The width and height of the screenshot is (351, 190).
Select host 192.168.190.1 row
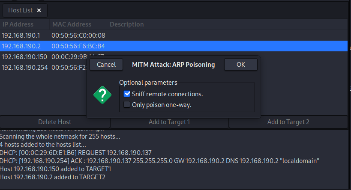(21, 36)
